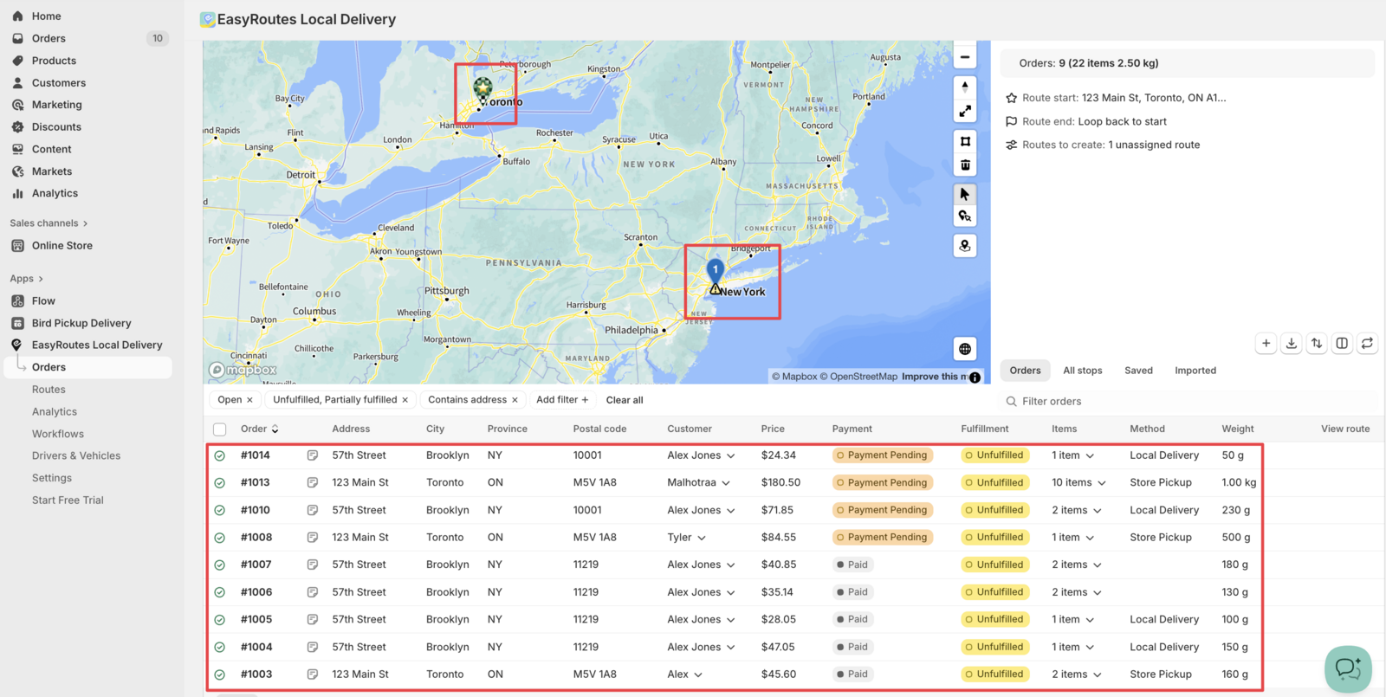Select the pin-select cursor tool
This screenshot has width=1386, height=697.
pos(965,216)
